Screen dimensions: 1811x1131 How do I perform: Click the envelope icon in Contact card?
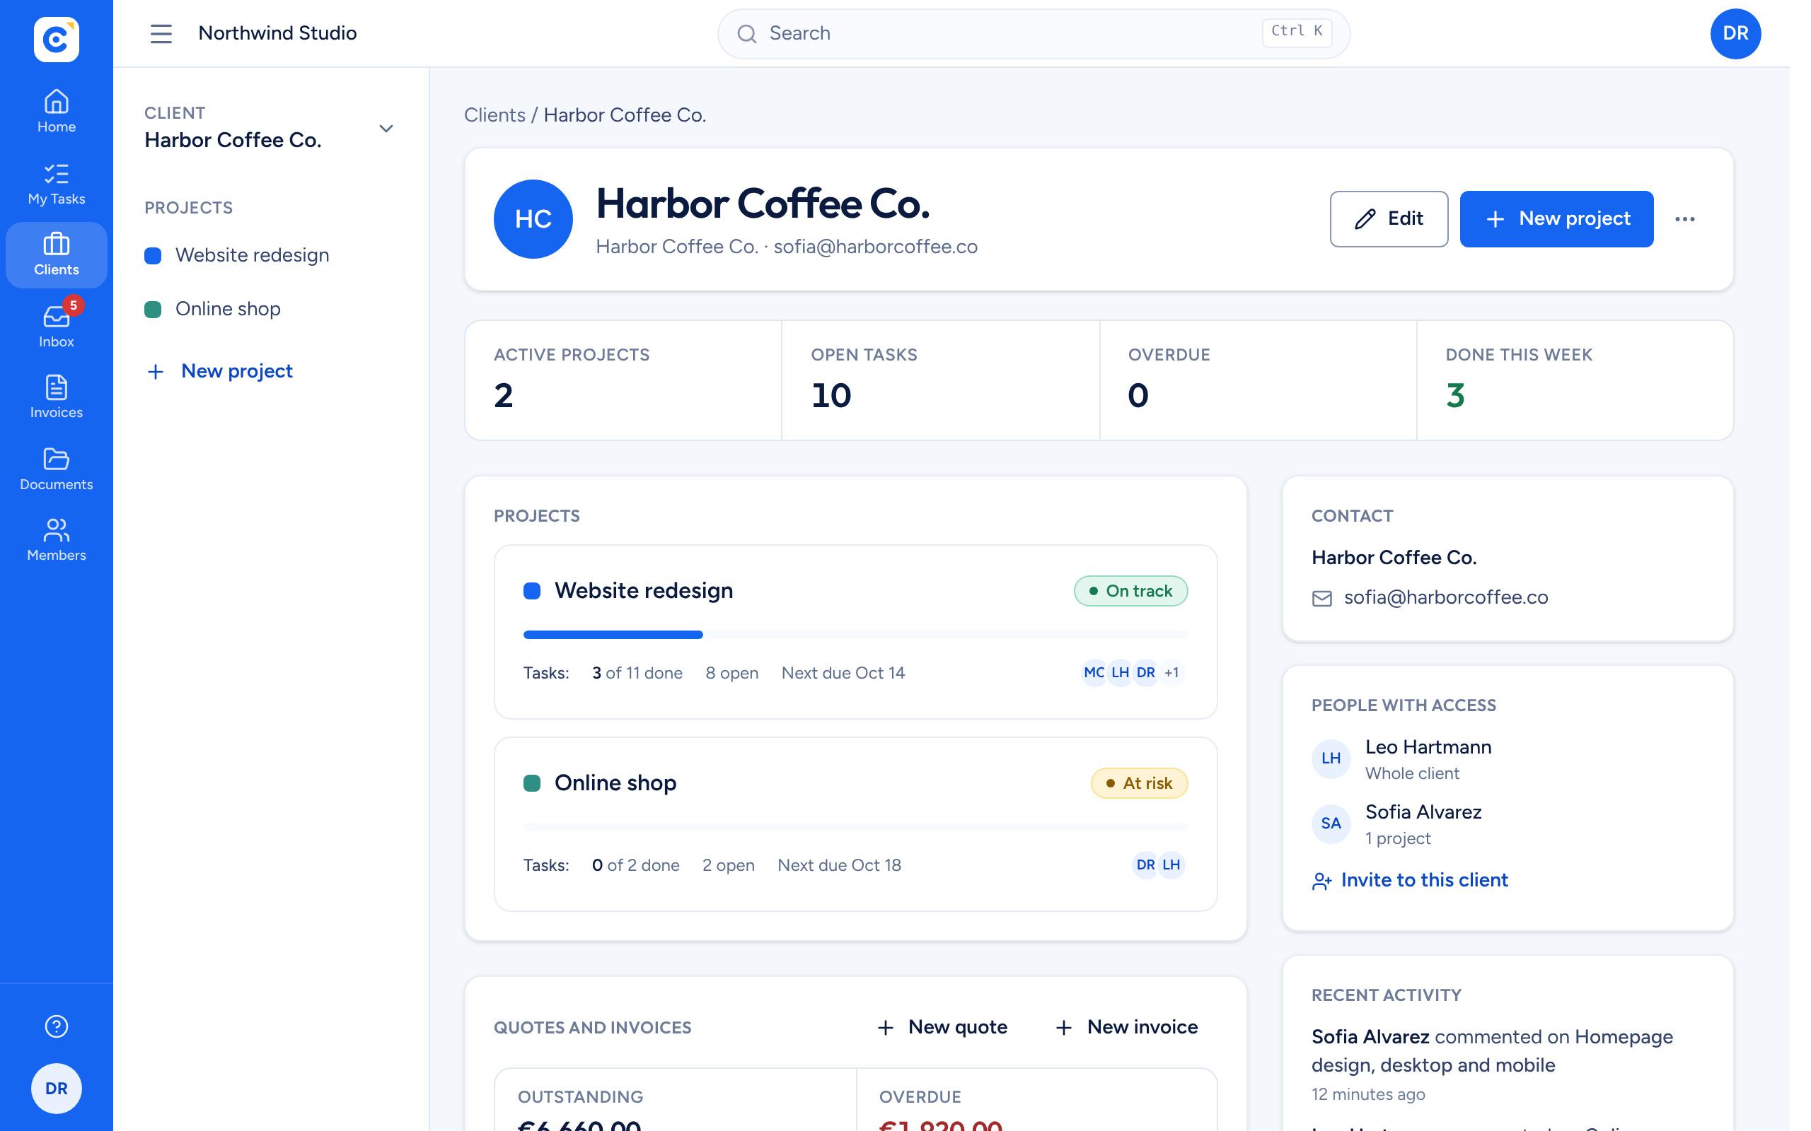(x=1321, y=599)
